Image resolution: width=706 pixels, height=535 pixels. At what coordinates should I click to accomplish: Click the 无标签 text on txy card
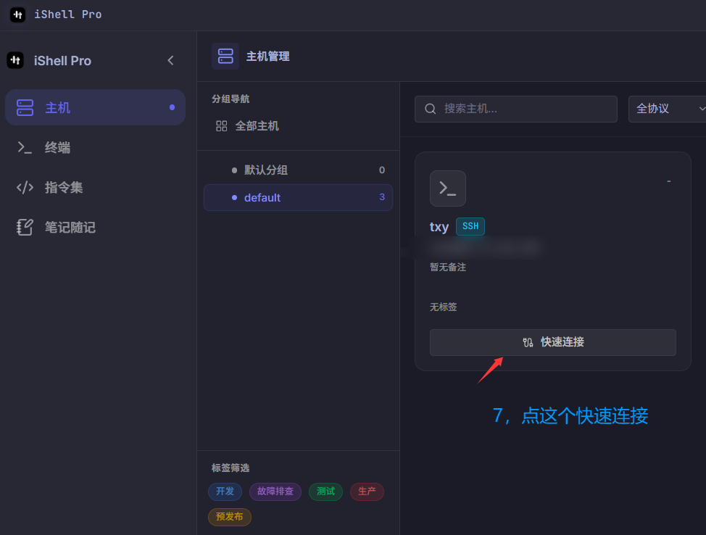[x=444, y=307]
